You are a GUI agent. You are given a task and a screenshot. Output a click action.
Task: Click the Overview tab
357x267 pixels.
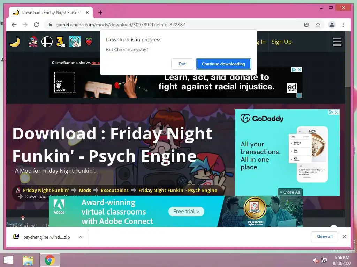pos(23,225)
